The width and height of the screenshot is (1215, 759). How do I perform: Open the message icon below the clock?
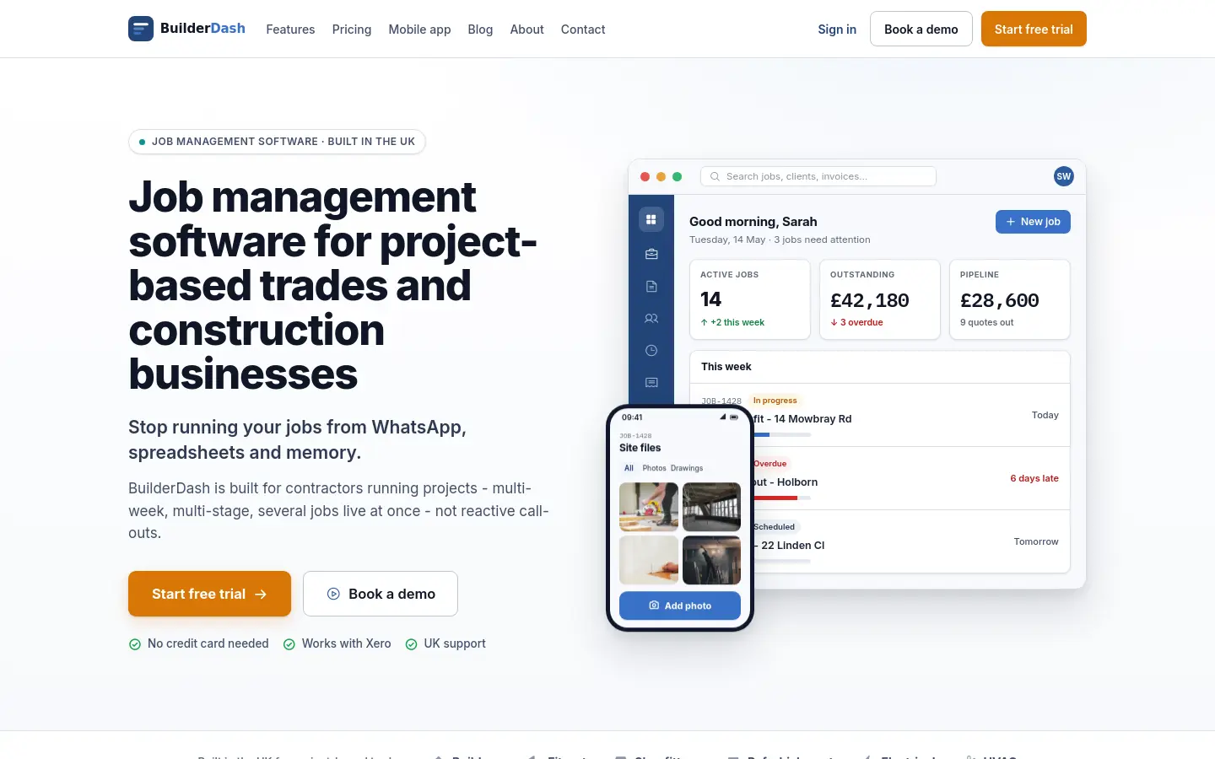click(651, 383)
